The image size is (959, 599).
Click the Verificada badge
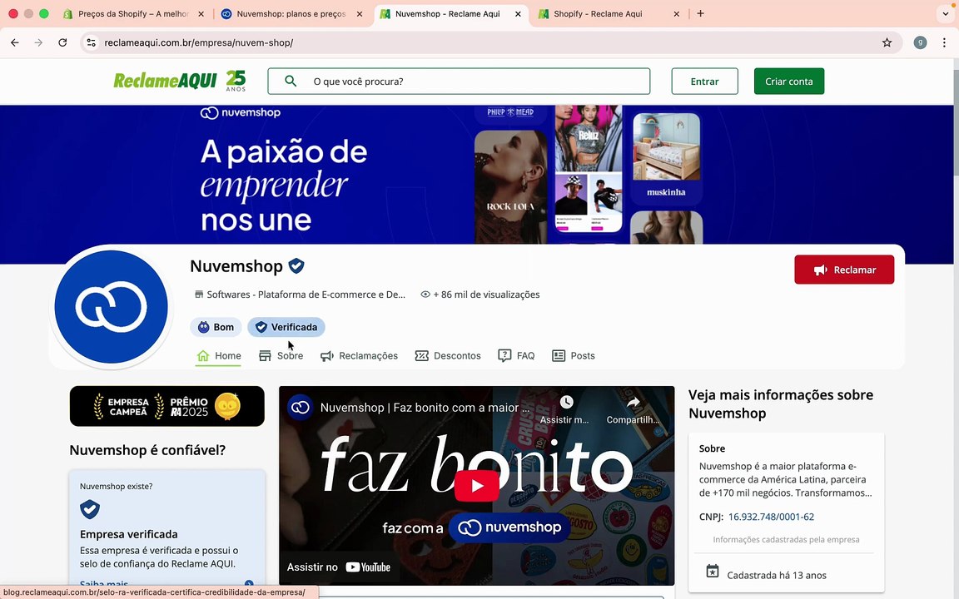click(x=286, y=327)
